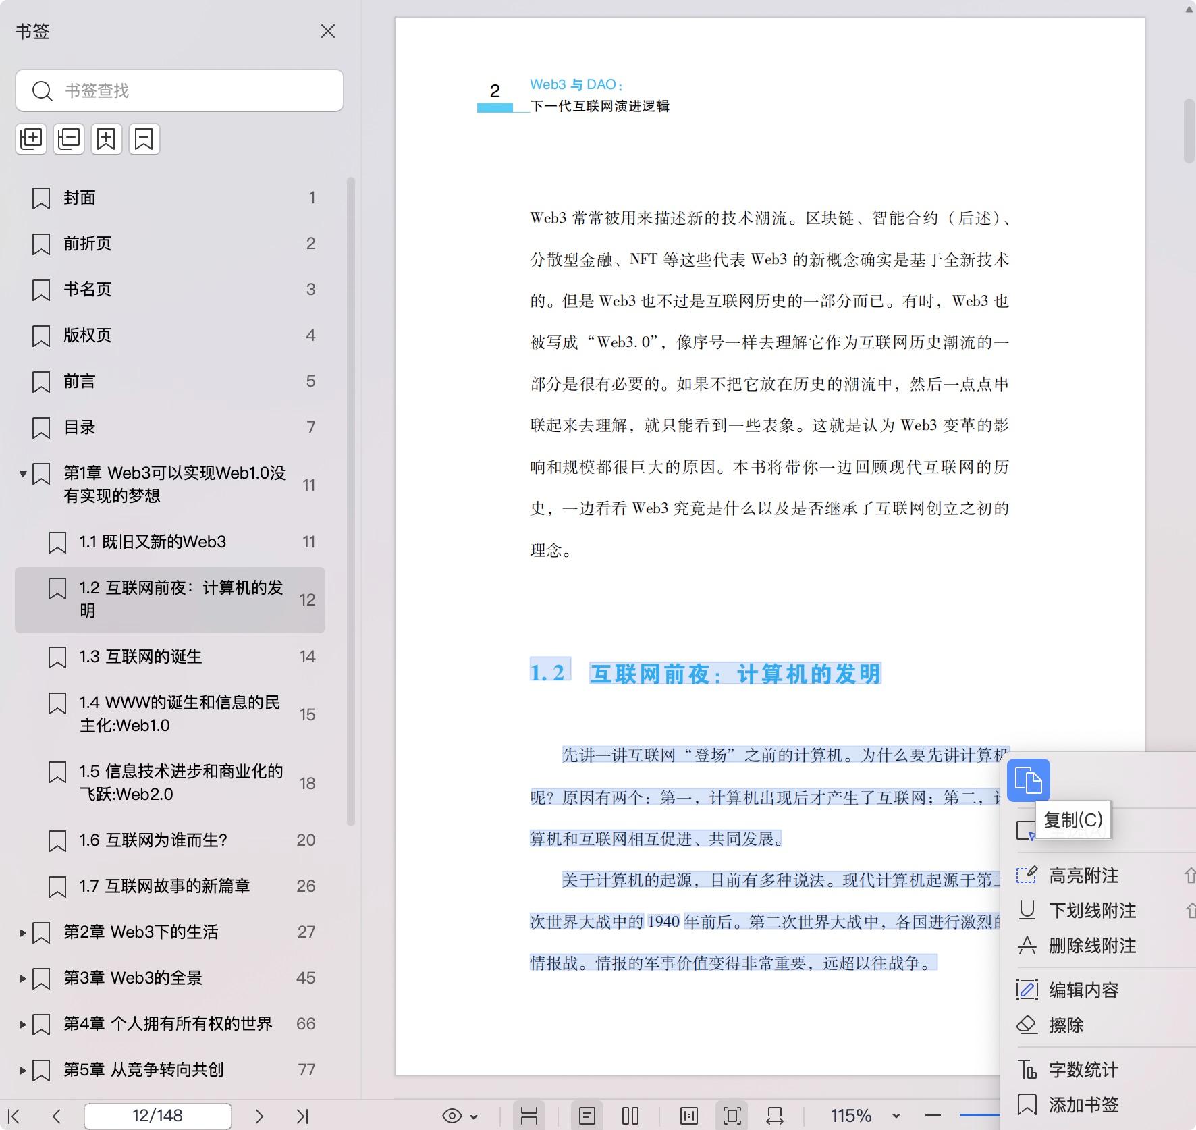The width and height of the screenshot is (1196, 1130).
Task: Choose 高亮附注 from the context menu
Action: point(1083,876)
